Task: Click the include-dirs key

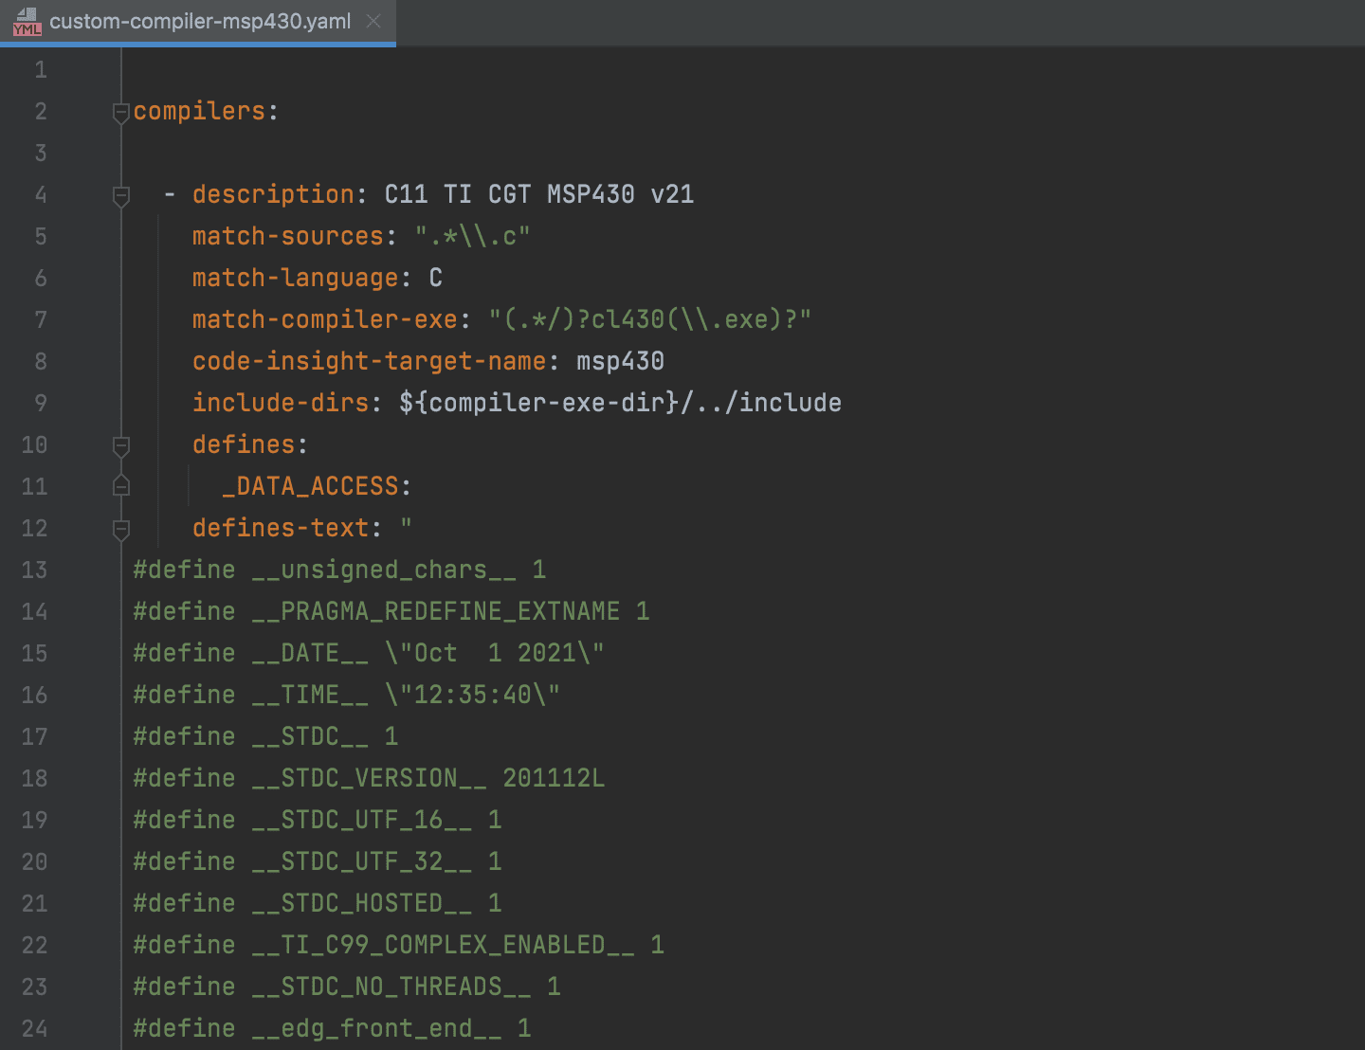Action: tap(281, 403)
